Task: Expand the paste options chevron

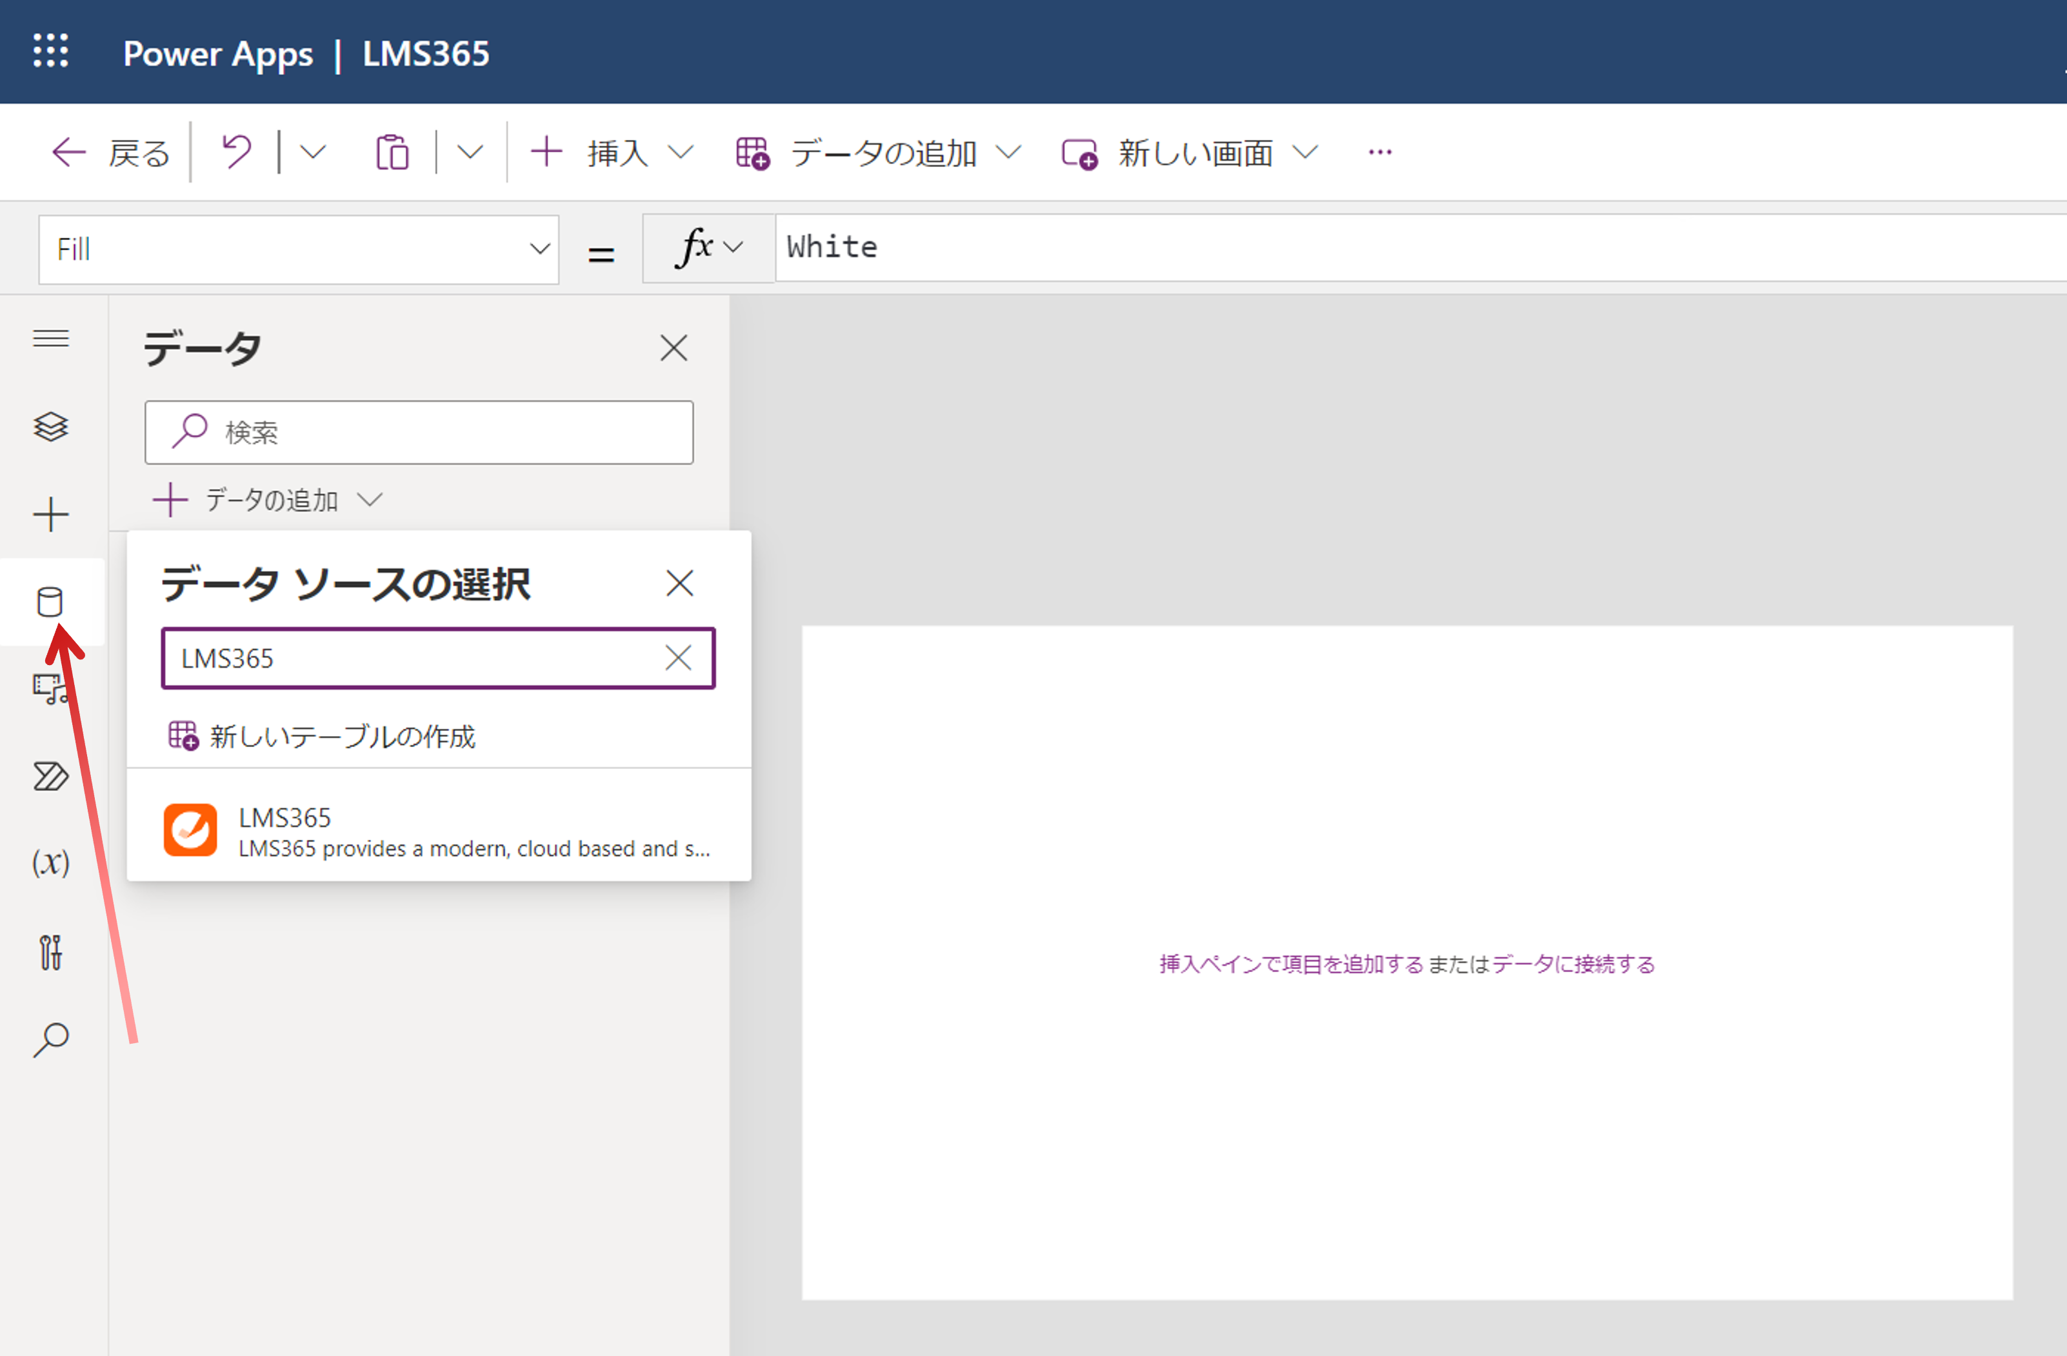Action: click(469, 152)
